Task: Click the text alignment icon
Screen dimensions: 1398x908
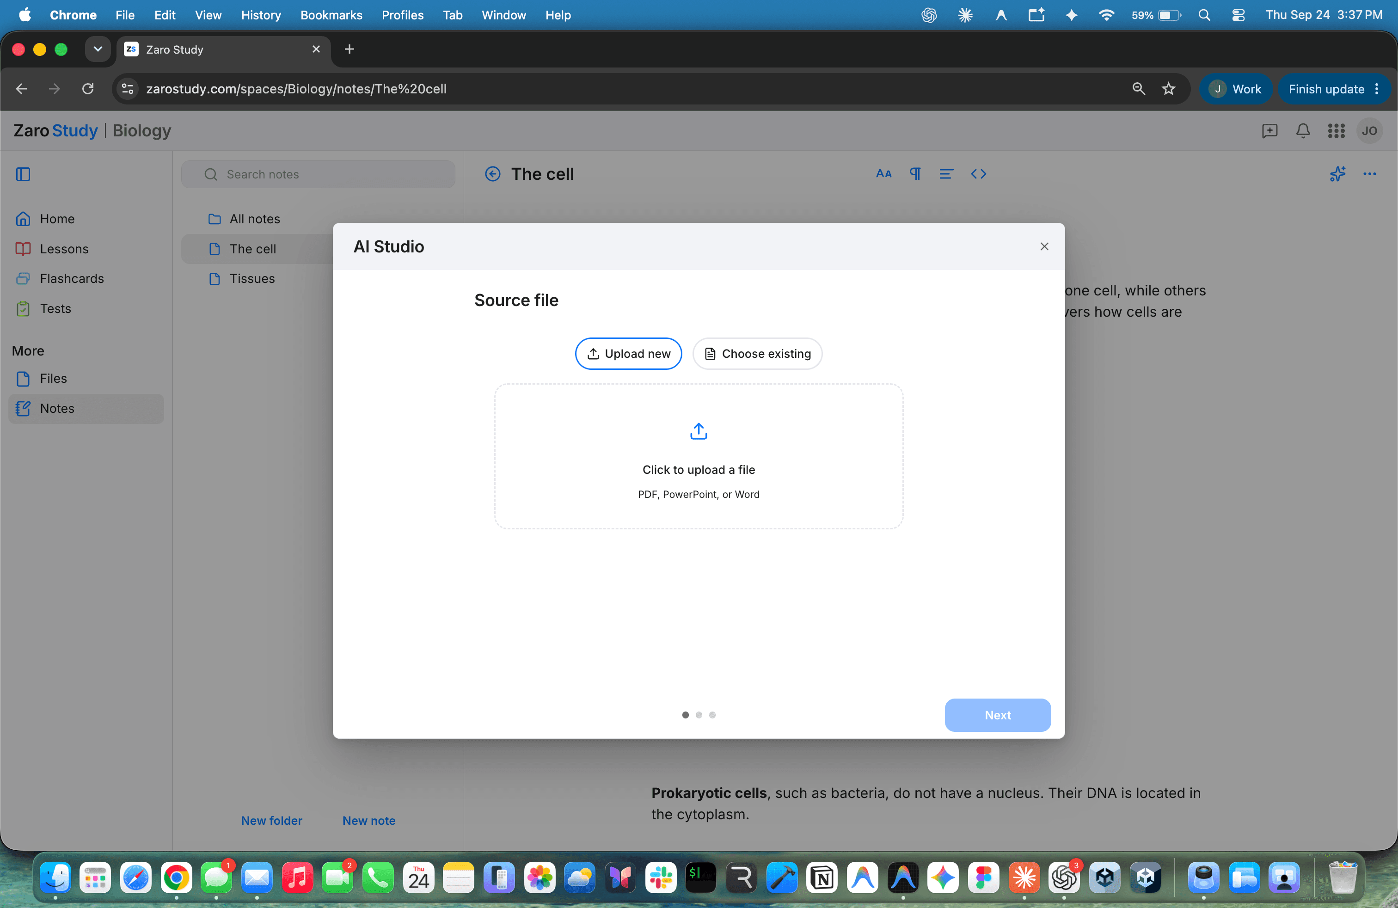Action: tap(946, 174)
